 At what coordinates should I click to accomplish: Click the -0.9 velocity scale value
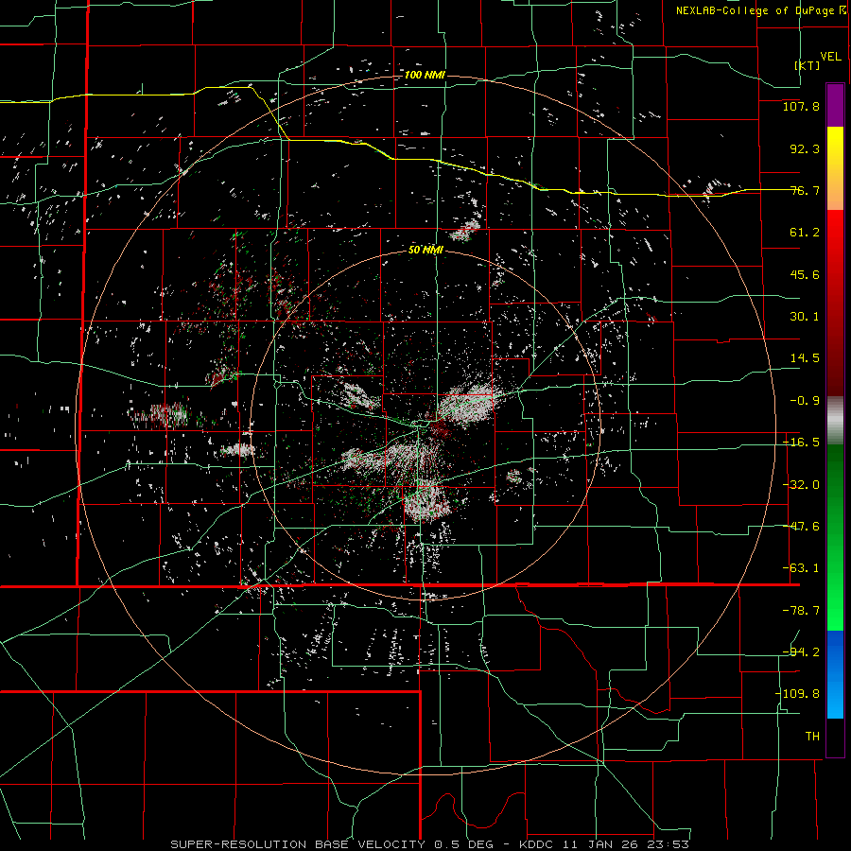click(x=805, y=401)
